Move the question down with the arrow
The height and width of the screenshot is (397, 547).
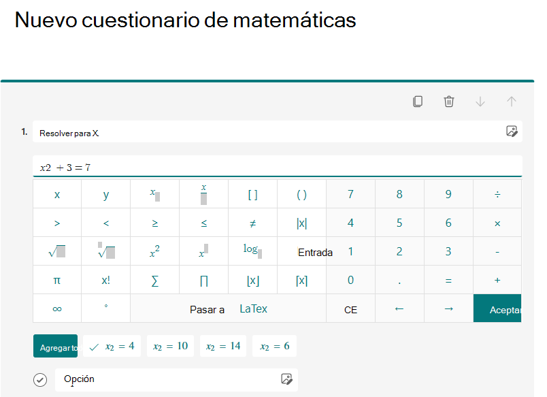[480, 101]
